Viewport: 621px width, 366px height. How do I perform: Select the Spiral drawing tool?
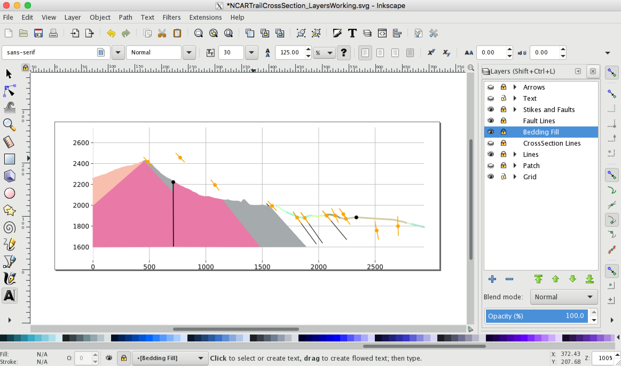[9, 228]
